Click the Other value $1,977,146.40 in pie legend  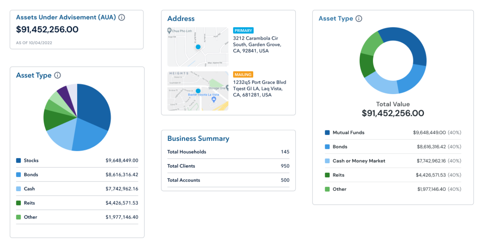point(122,217)
